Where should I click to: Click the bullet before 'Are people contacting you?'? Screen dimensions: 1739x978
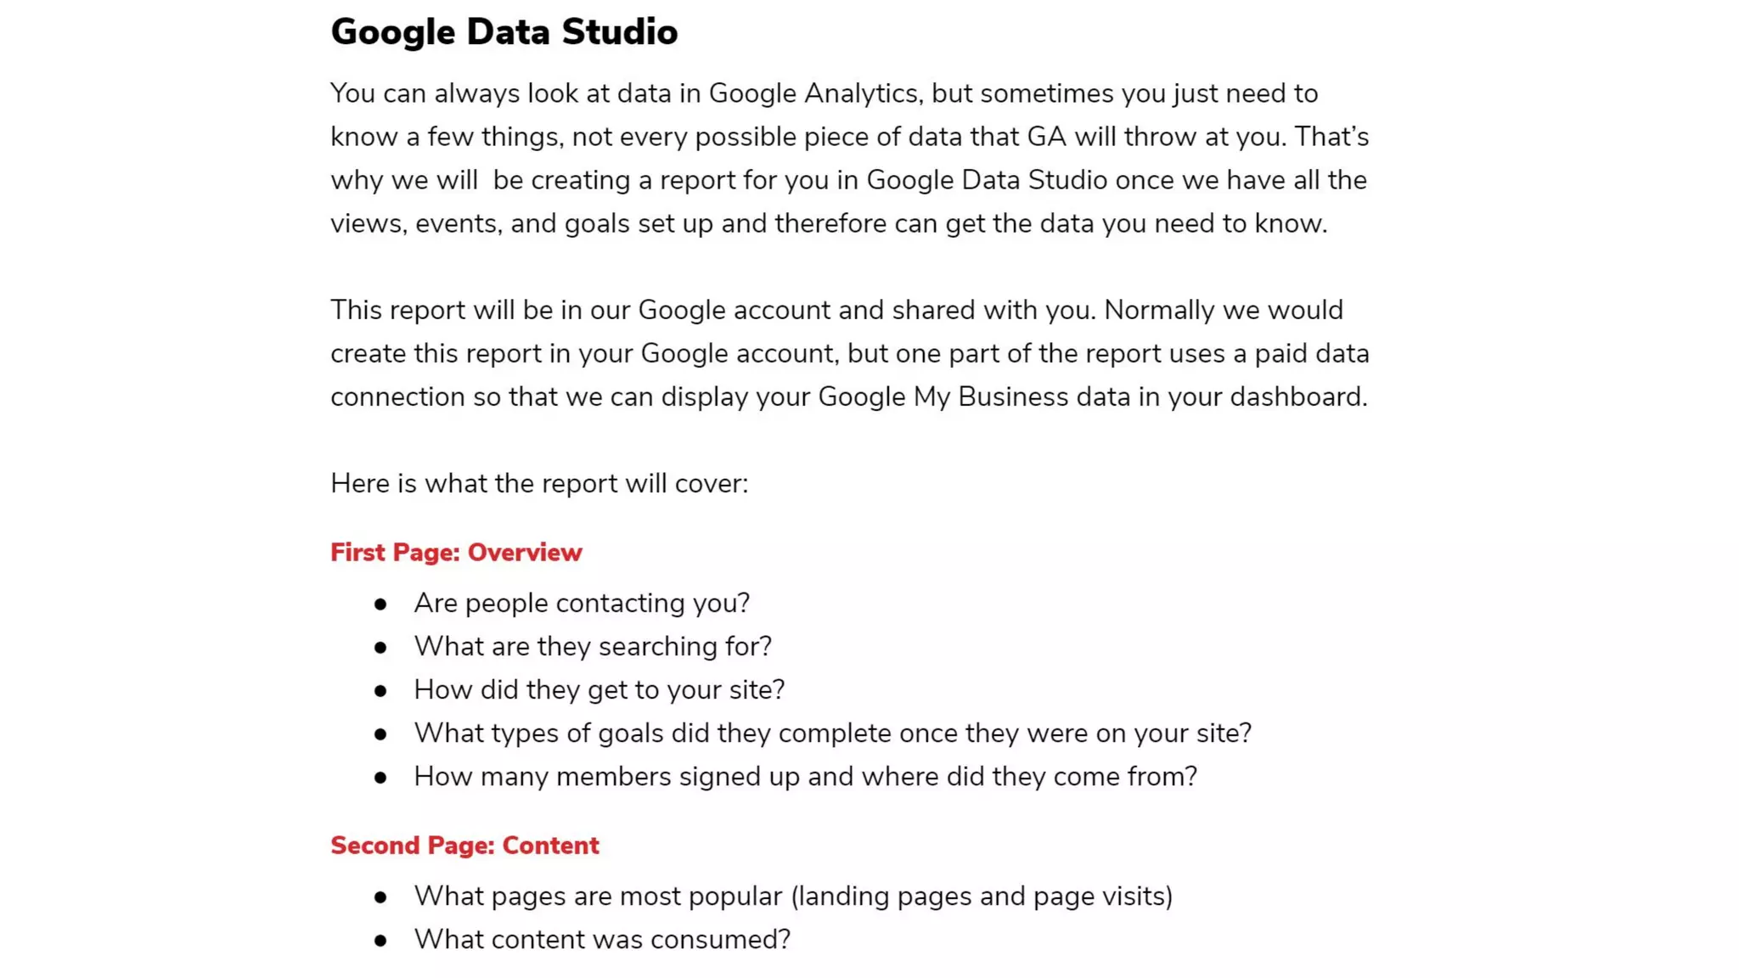point(380,604)
